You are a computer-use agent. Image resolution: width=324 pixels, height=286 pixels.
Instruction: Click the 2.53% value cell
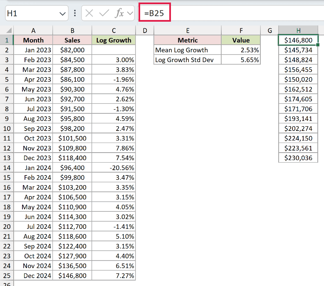tap(241, 50)
